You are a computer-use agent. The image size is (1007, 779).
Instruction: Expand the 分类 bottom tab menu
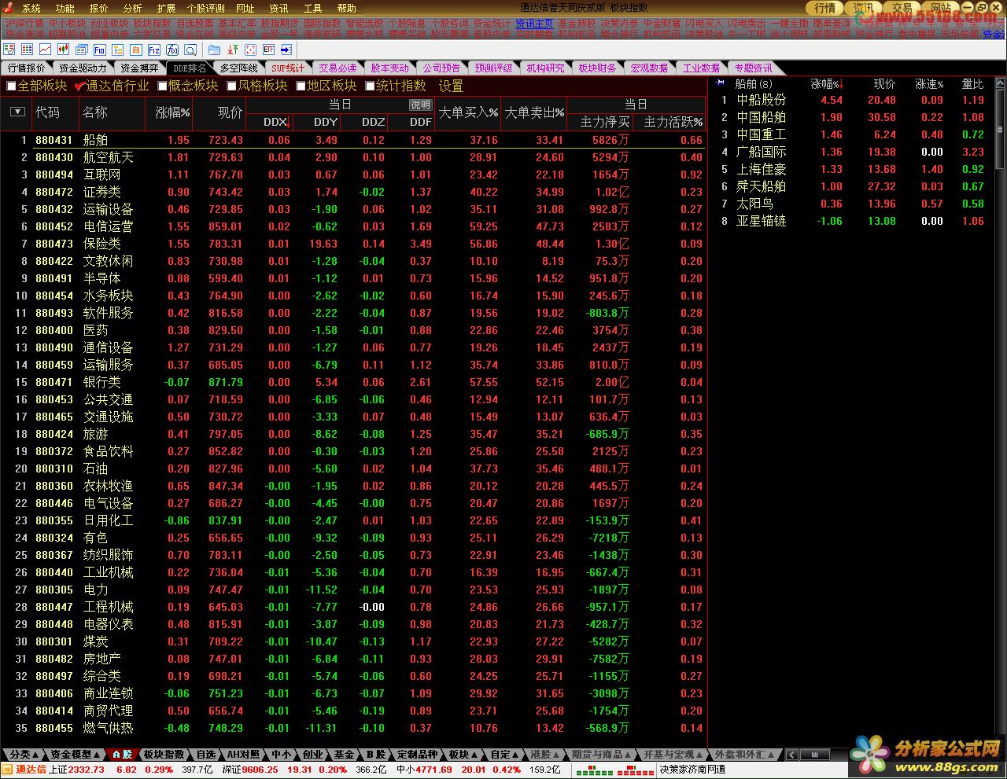23,755
